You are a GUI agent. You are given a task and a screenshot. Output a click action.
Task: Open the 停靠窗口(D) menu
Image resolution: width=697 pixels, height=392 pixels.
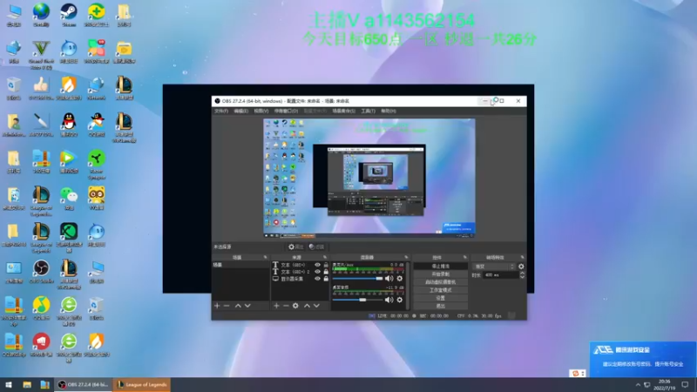click(x=286, y=112)
